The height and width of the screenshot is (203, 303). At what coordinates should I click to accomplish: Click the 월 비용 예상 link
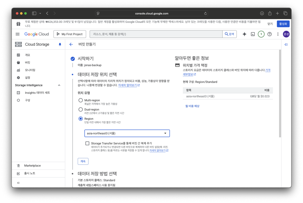[x=192, y=106]
